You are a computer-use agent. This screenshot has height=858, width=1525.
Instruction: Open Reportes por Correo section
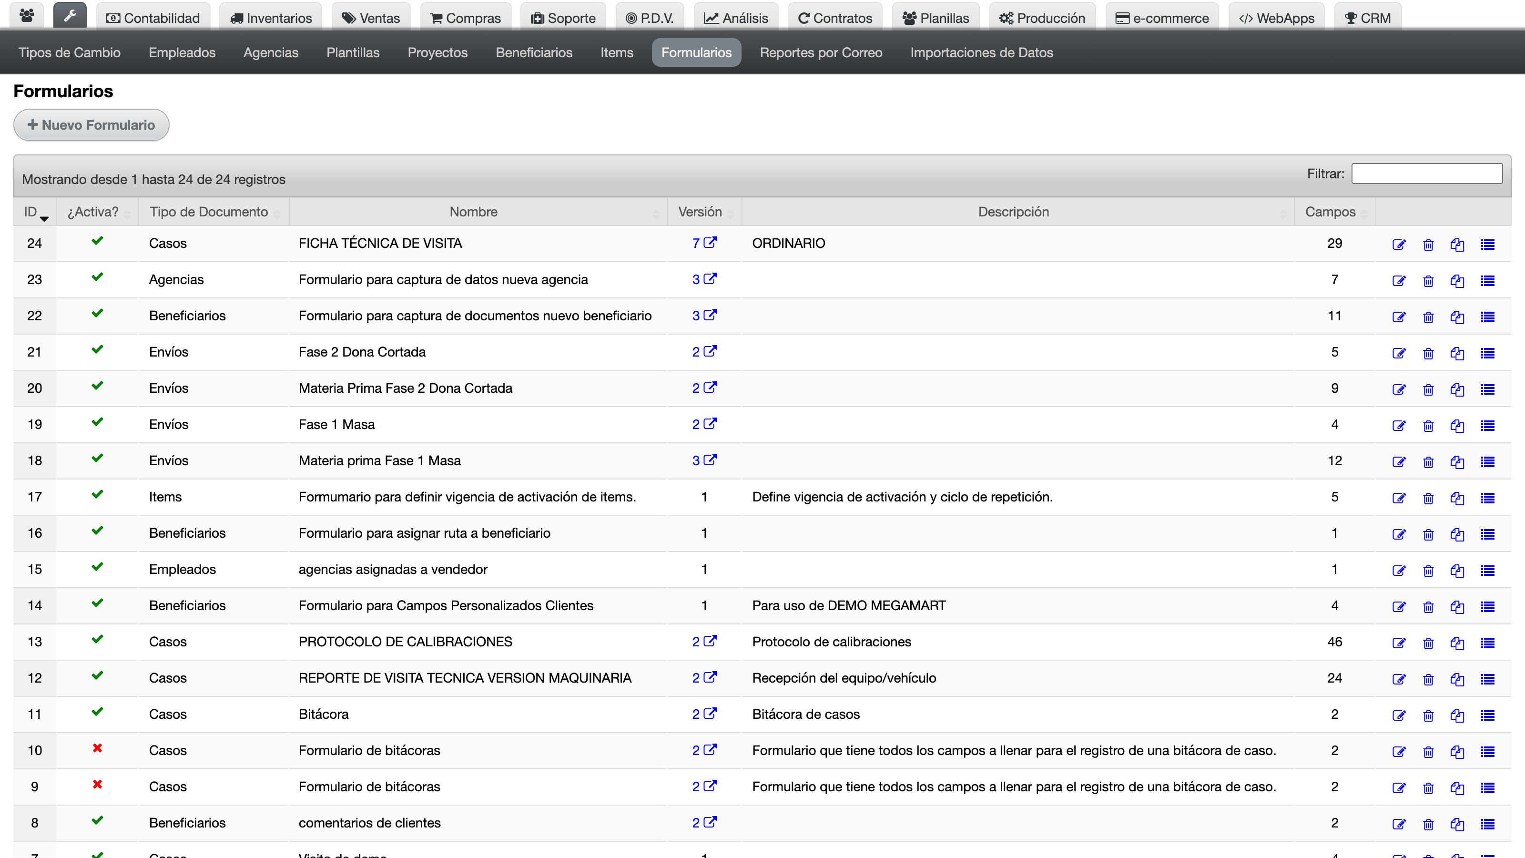tap(821, 52)
